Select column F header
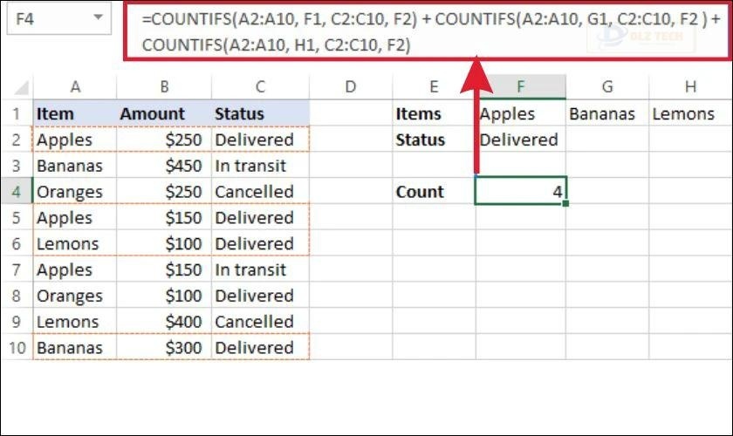 (x=520, y=85)
